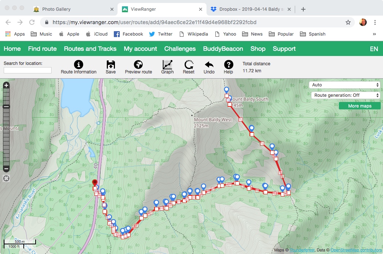Open the Help icon
This screenshot has height=254, width=383.
228,65
